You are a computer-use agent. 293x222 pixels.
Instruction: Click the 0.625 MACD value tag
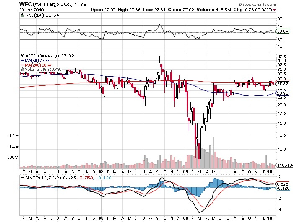click(283, 184)
